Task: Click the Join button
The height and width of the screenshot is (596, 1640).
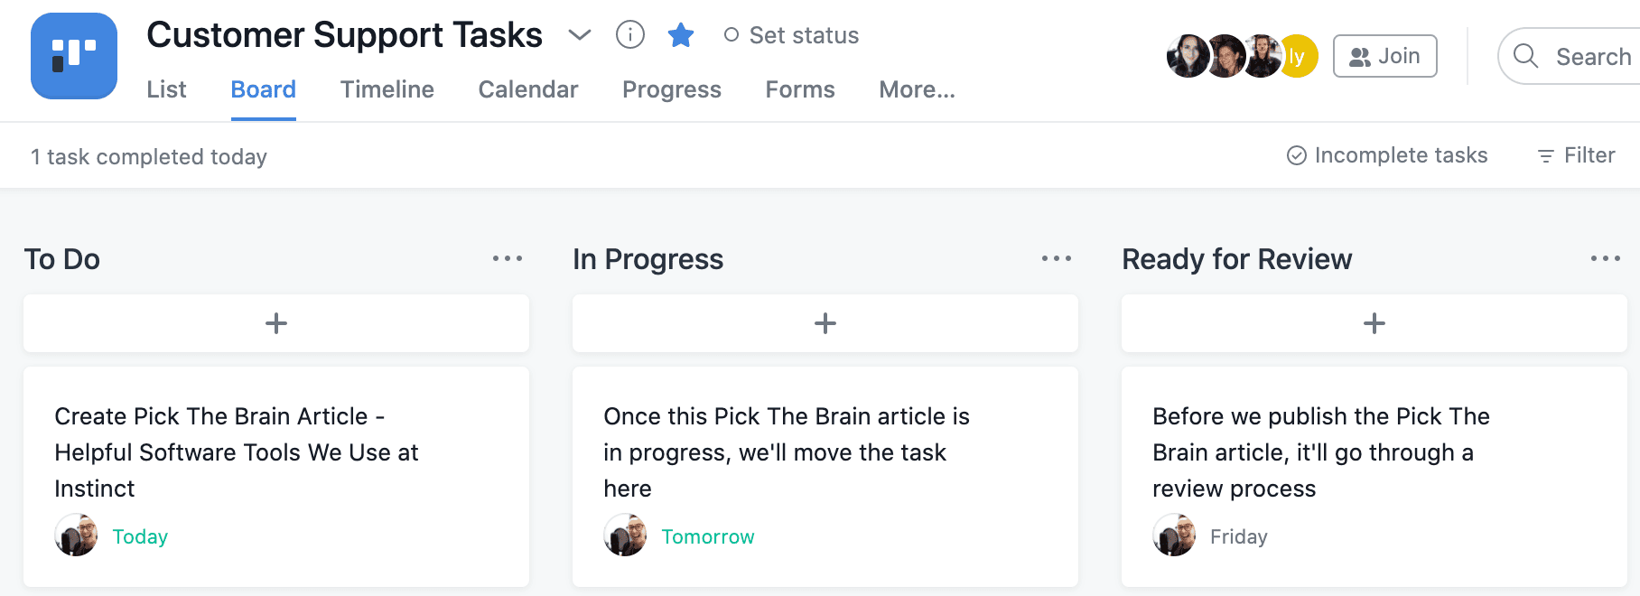Action: point(1384,55)
